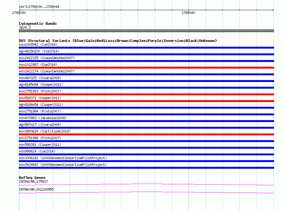
Task: Click the blue bar under esv3306241
Action: pyautogui.click(x=146, y=161)
